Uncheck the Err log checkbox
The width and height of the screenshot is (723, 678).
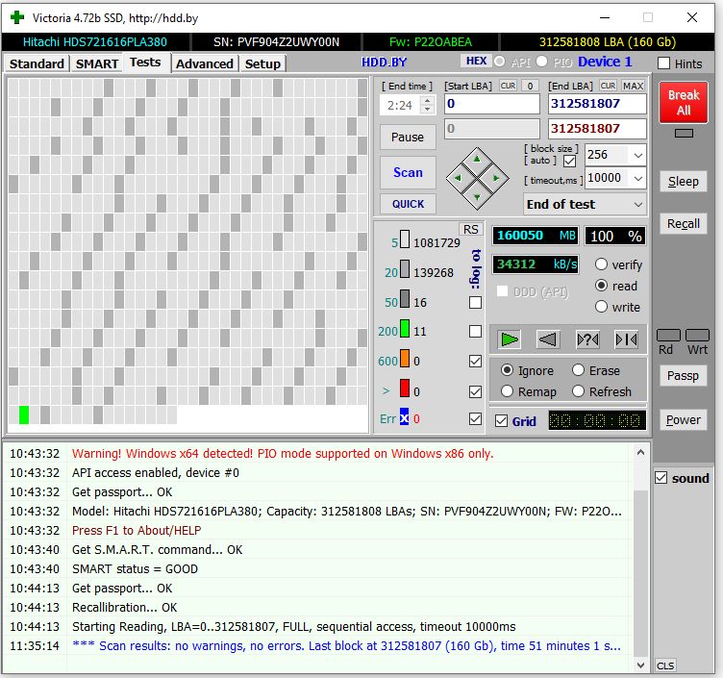475,418
